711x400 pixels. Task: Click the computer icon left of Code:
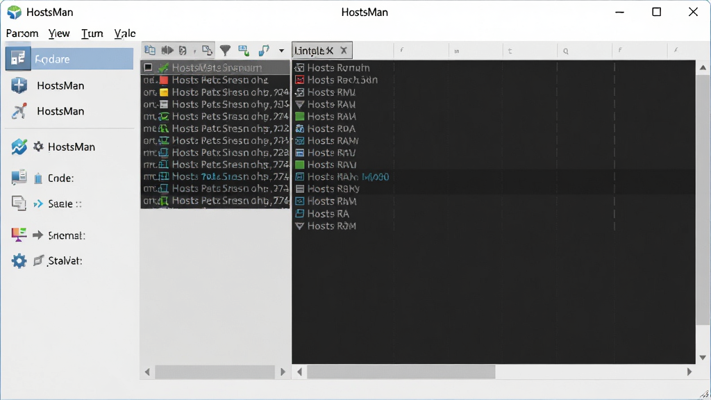(19, 177)
